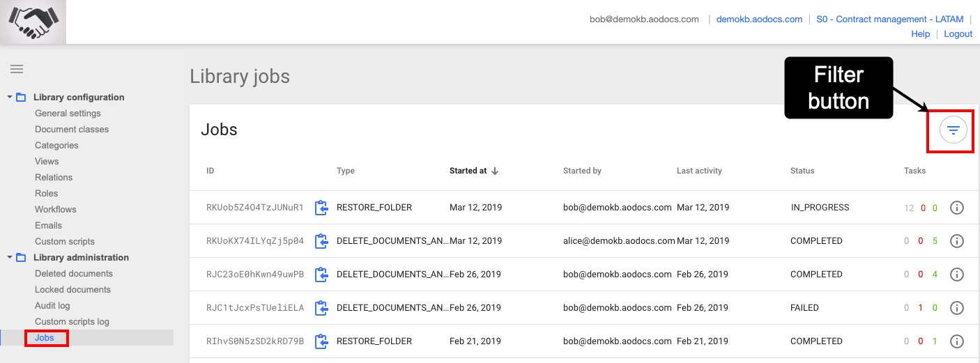
Task: Open Emails section
Action: pyautogui.click(x=48, y=226)
